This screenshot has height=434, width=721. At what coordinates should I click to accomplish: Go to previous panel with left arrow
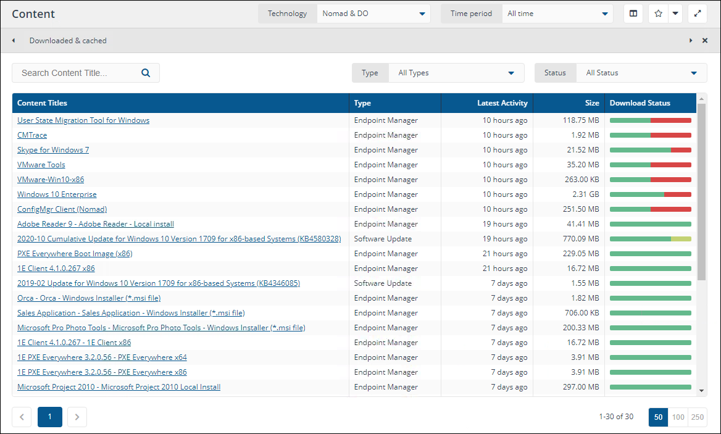(14, 41)
